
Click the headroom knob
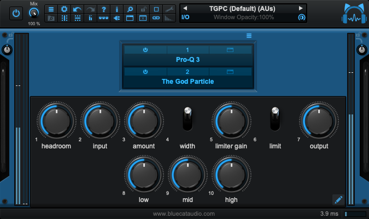click(56, 121)
